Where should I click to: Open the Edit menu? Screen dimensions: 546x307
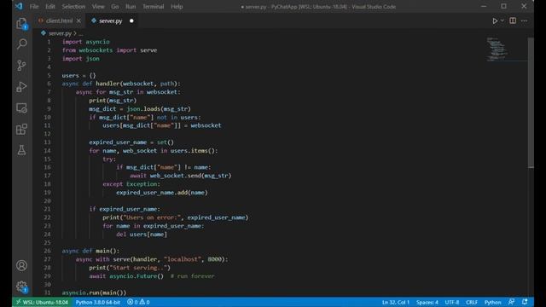point(49,7)
